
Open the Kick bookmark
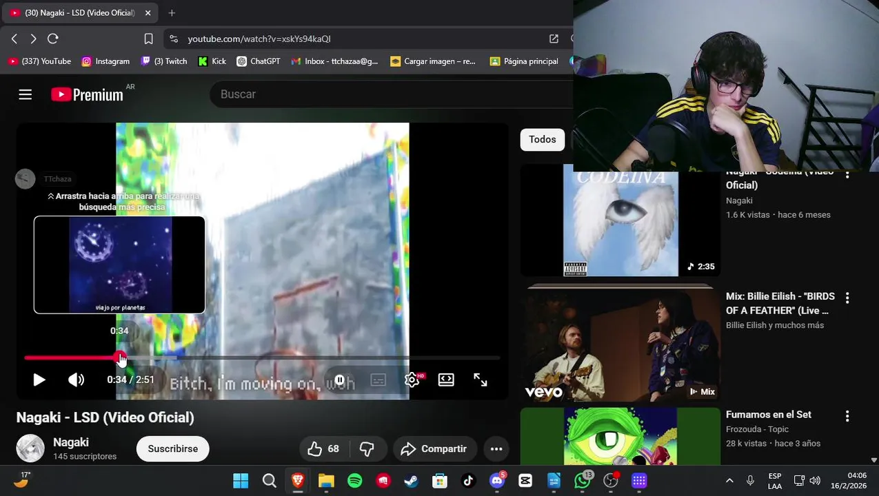pos(212,61)
